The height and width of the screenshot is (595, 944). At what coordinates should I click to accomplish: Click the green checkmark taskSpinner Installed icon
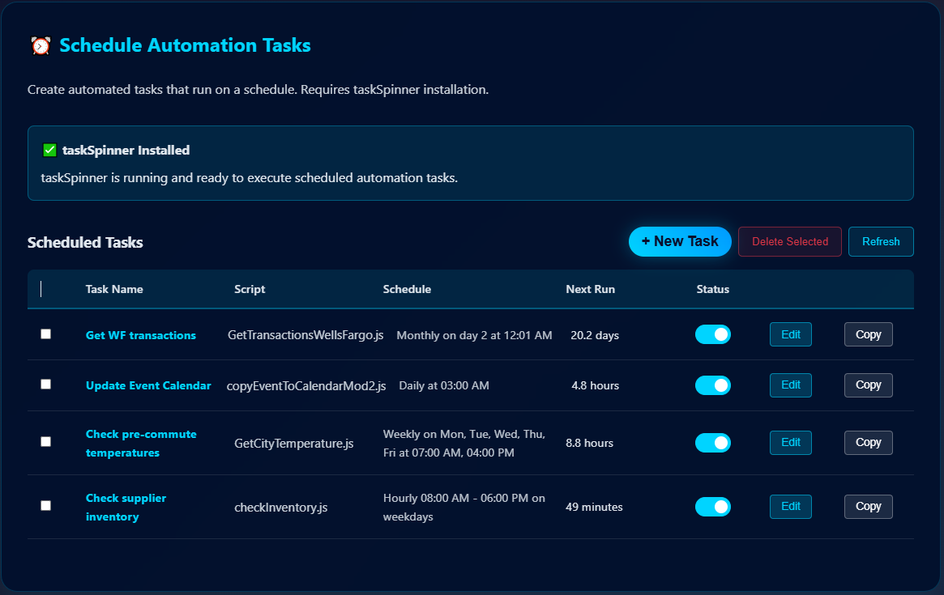[50, 151]
